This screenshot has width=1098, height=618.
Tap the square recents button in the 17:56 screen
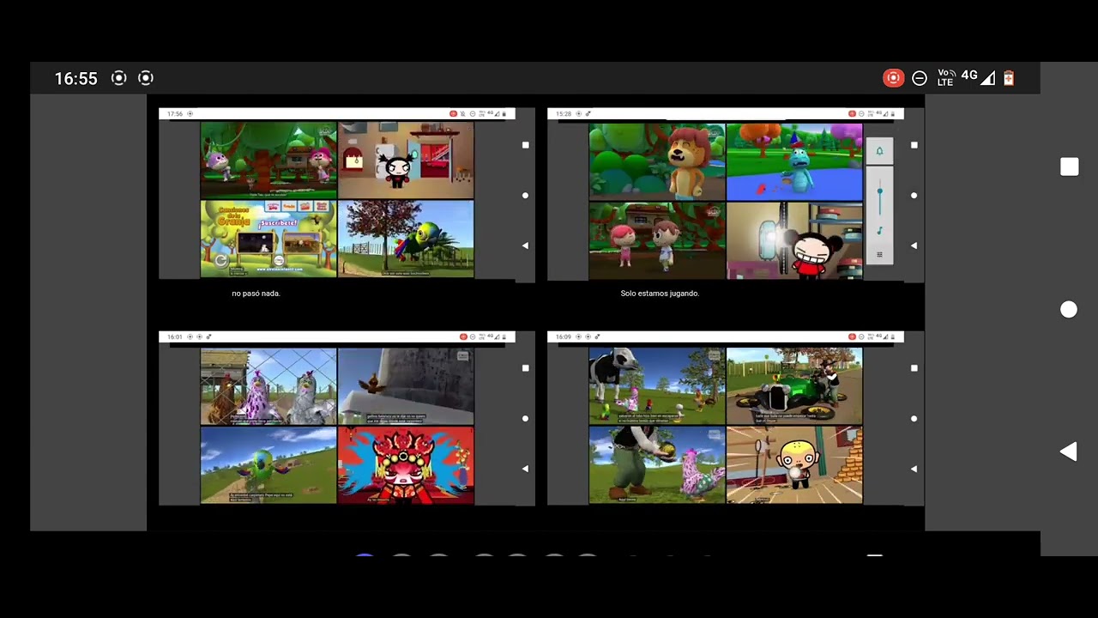click(526, 145)
